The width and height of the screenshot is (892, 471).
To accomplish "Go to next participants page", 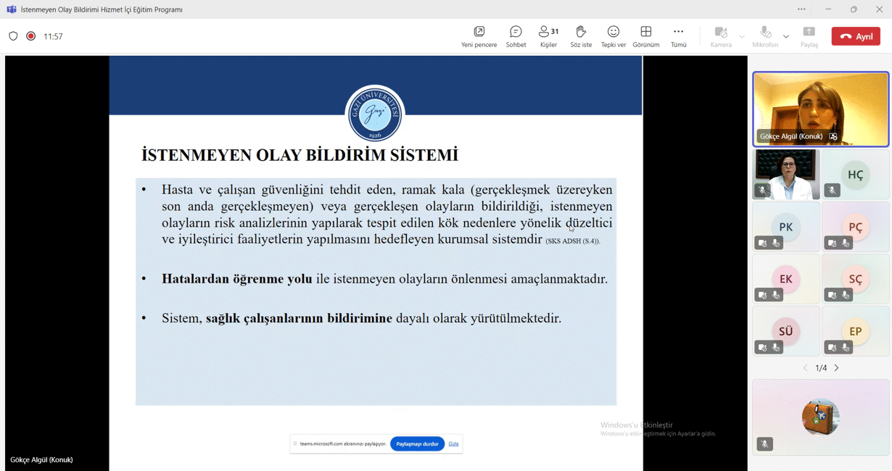I will click(x=837, y=368).
